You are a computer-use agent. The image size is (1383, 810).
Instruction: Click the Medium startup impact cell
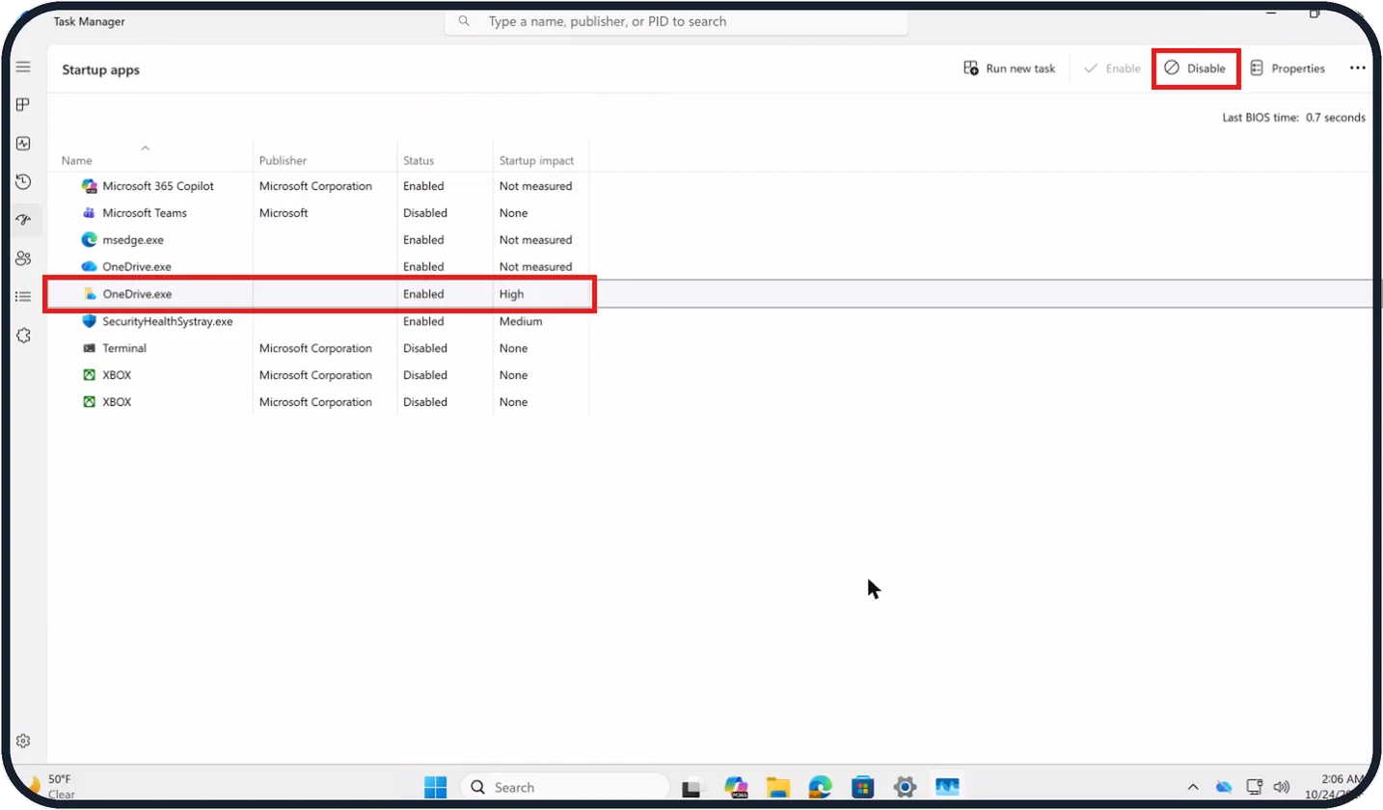(521, 321)
